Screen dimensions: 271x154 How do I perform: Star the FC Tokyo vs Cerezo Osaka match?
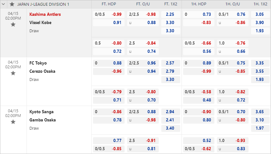click(13, 73)
